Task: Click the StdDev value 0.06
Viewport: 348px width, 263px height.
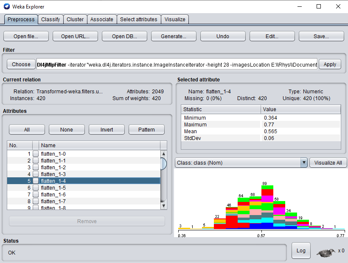Action: point(269,138)
